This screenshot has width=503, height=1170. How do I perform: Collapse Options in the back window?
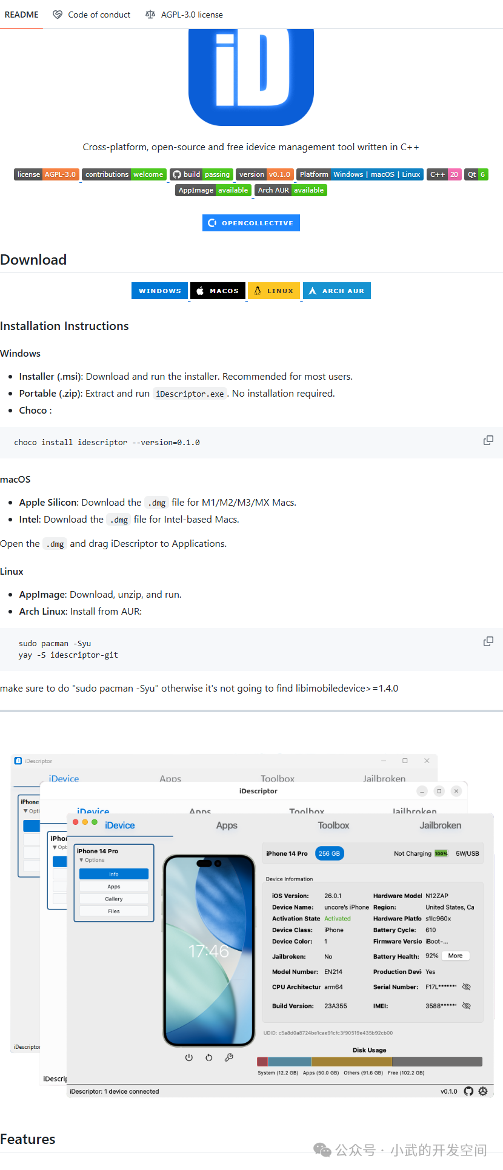(x=32, y=811)
